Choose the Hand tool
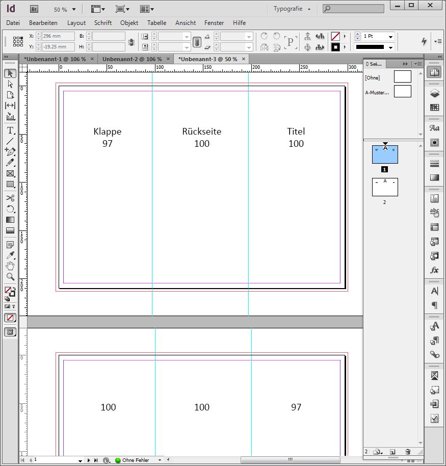446x466 pixels. (10, 266)
